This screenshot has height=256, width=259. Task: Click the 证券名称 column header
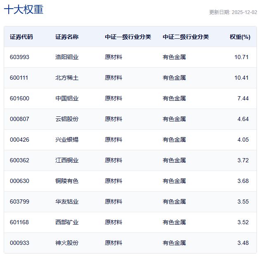67,37
